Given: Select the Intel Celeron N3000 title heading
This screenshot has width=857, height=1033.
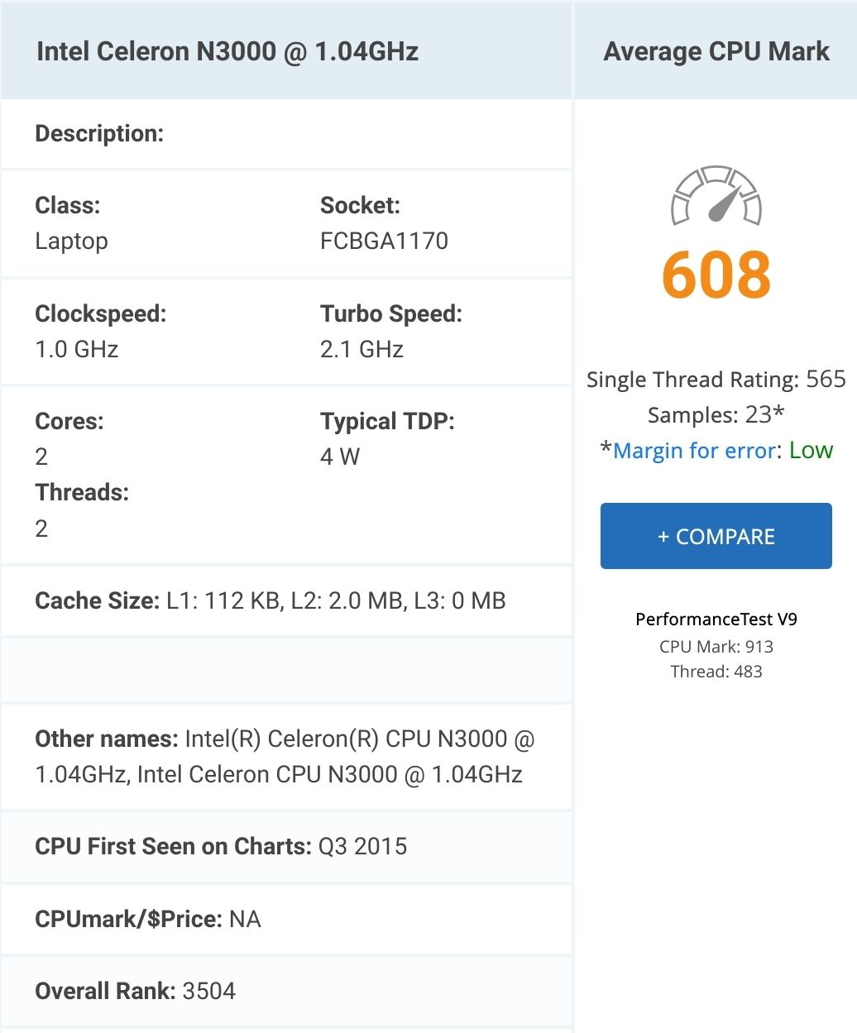Looking at the screenshot, I should (227, 51).
